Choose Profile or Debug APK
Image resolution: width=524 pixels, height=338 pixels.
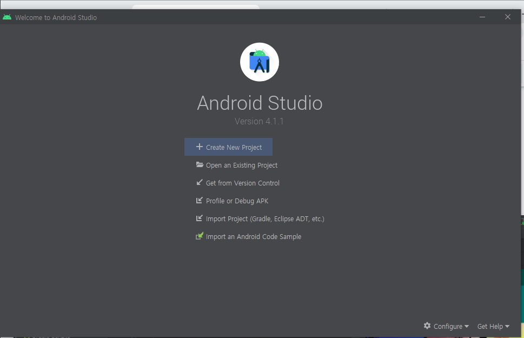point(232,201)
